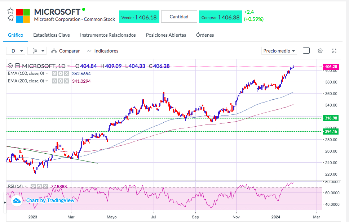Collapse legend with circled chevron icon
349x222 pixels.
pos(10,66)
